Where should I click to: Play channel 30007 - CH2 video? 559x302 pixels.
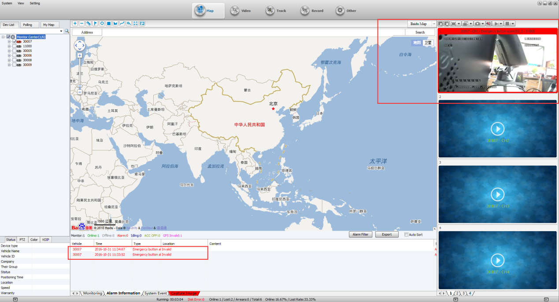click(497, 129)
